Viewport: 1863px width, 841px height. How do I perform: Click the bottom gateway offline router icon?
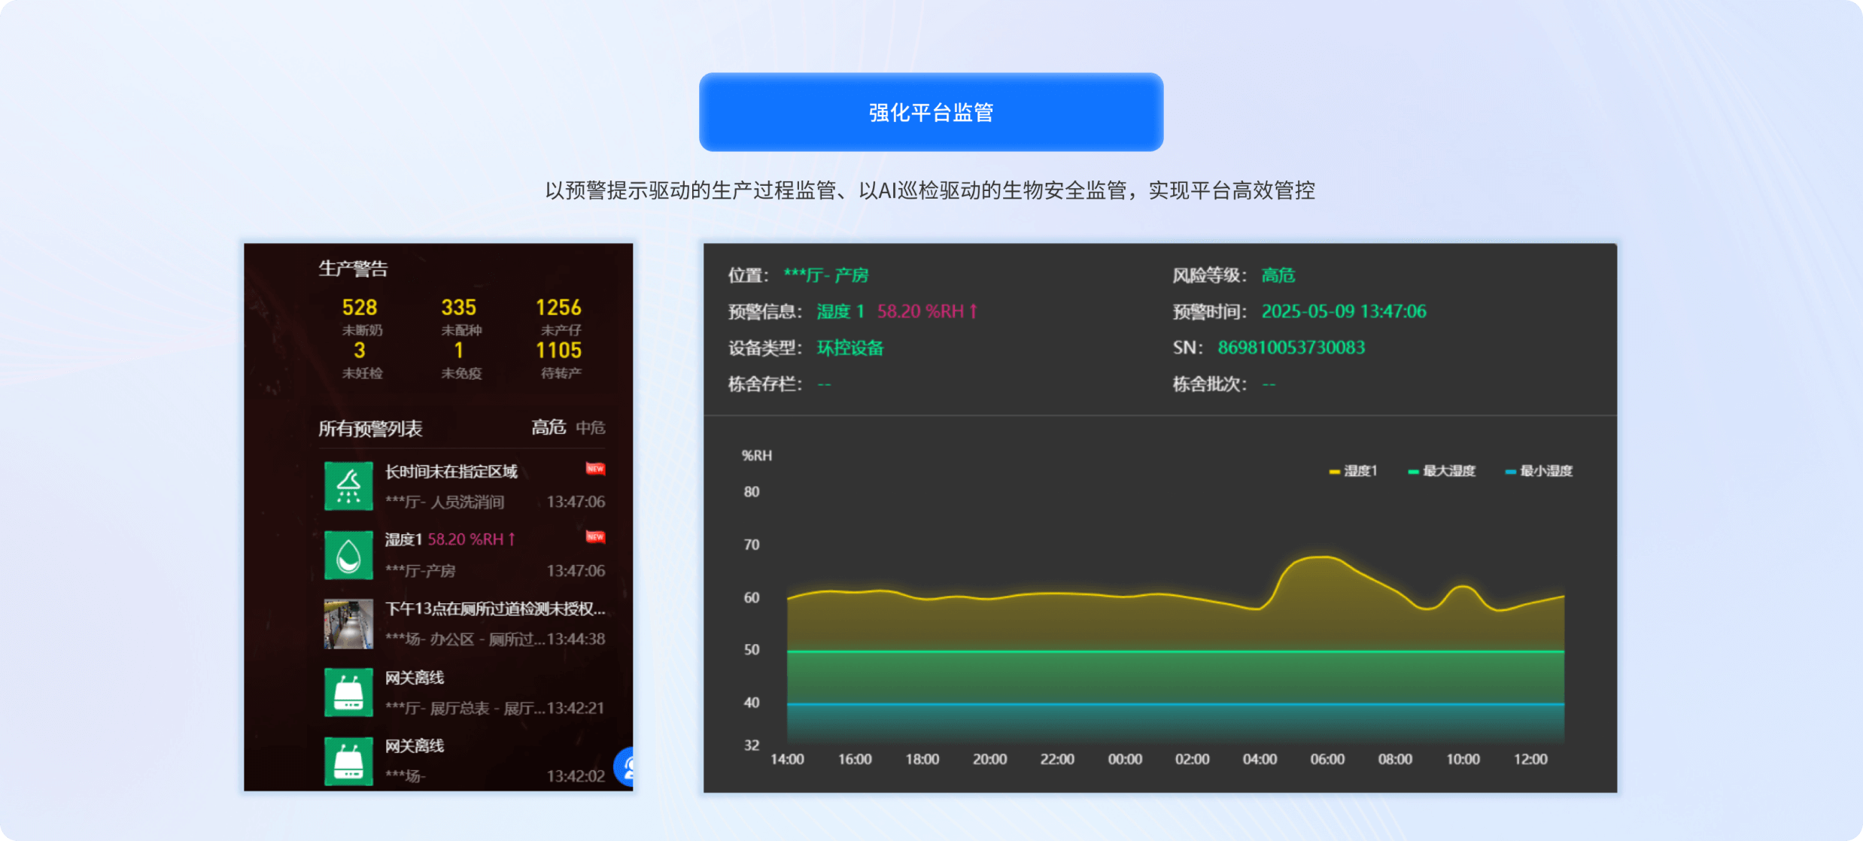[x=348, y=761]
